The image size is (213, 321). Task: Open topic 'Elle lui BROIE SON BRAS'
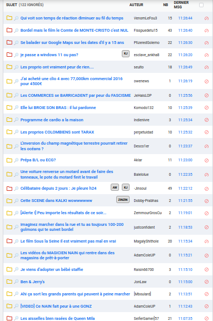pyautogui.click(x=58, y=108)
